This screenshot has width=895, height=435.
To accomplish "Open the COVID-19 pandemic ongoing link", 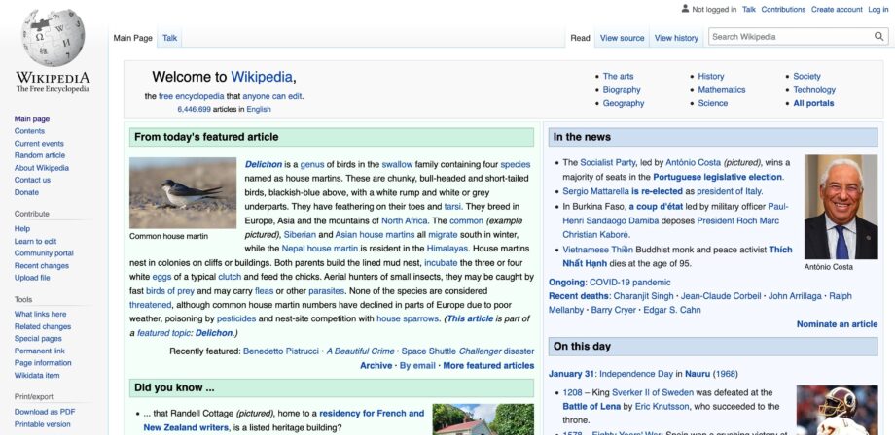I will [x=629, y=283].
